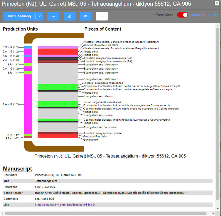This screenshot has width=221, height=216.
Task: Click the vertical scrollbar down arrow
Action: (217, 209)
